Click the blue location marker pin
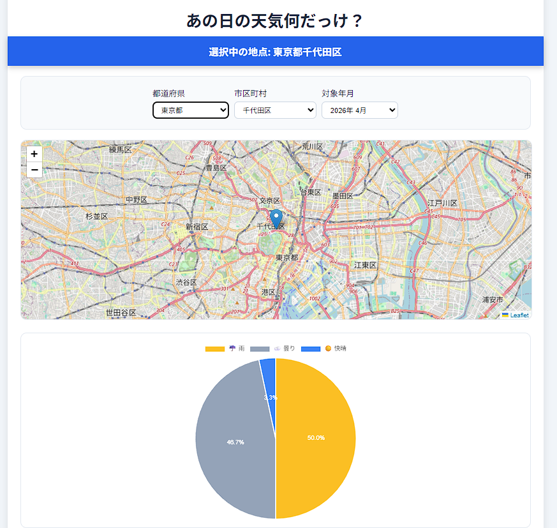The height and width of the screenshot is (528, 557). pos(276,218)
